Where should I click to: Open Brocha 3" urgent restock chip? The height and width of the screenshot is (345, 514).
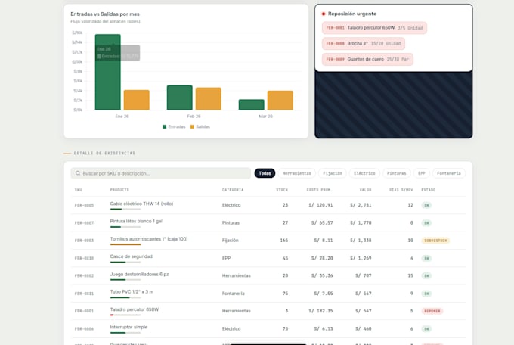[364, 43]
